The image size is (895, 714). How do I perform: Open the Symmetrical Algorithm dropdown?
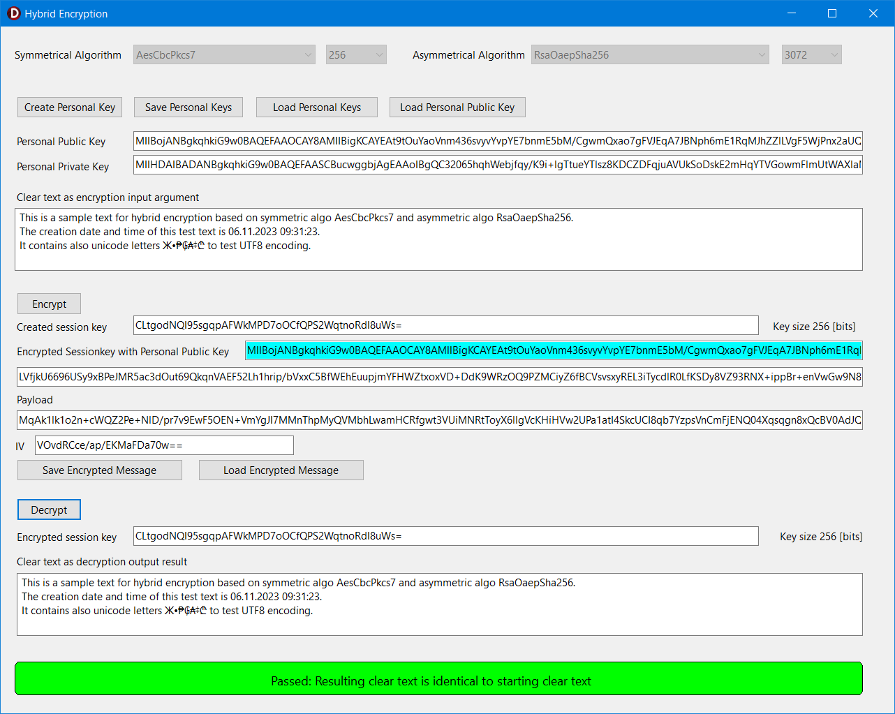223,54
